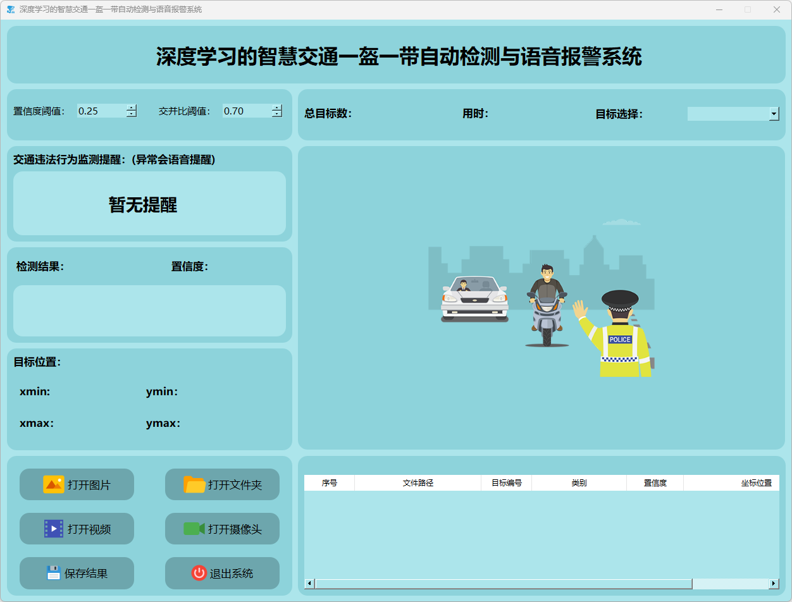Decrease the 置信度阈值 value
Screen dimensions: 792x602
pos(131,114)
